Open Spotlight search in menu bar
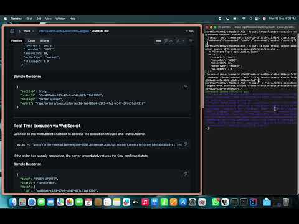Image resolution: width=299 pixels, height=224 pixels. [x=251, y=19]
